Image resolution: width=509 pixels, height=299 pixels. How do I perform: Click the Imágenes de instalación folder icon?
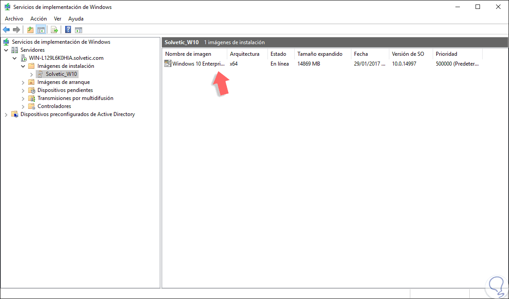click(x=32, y=66)
